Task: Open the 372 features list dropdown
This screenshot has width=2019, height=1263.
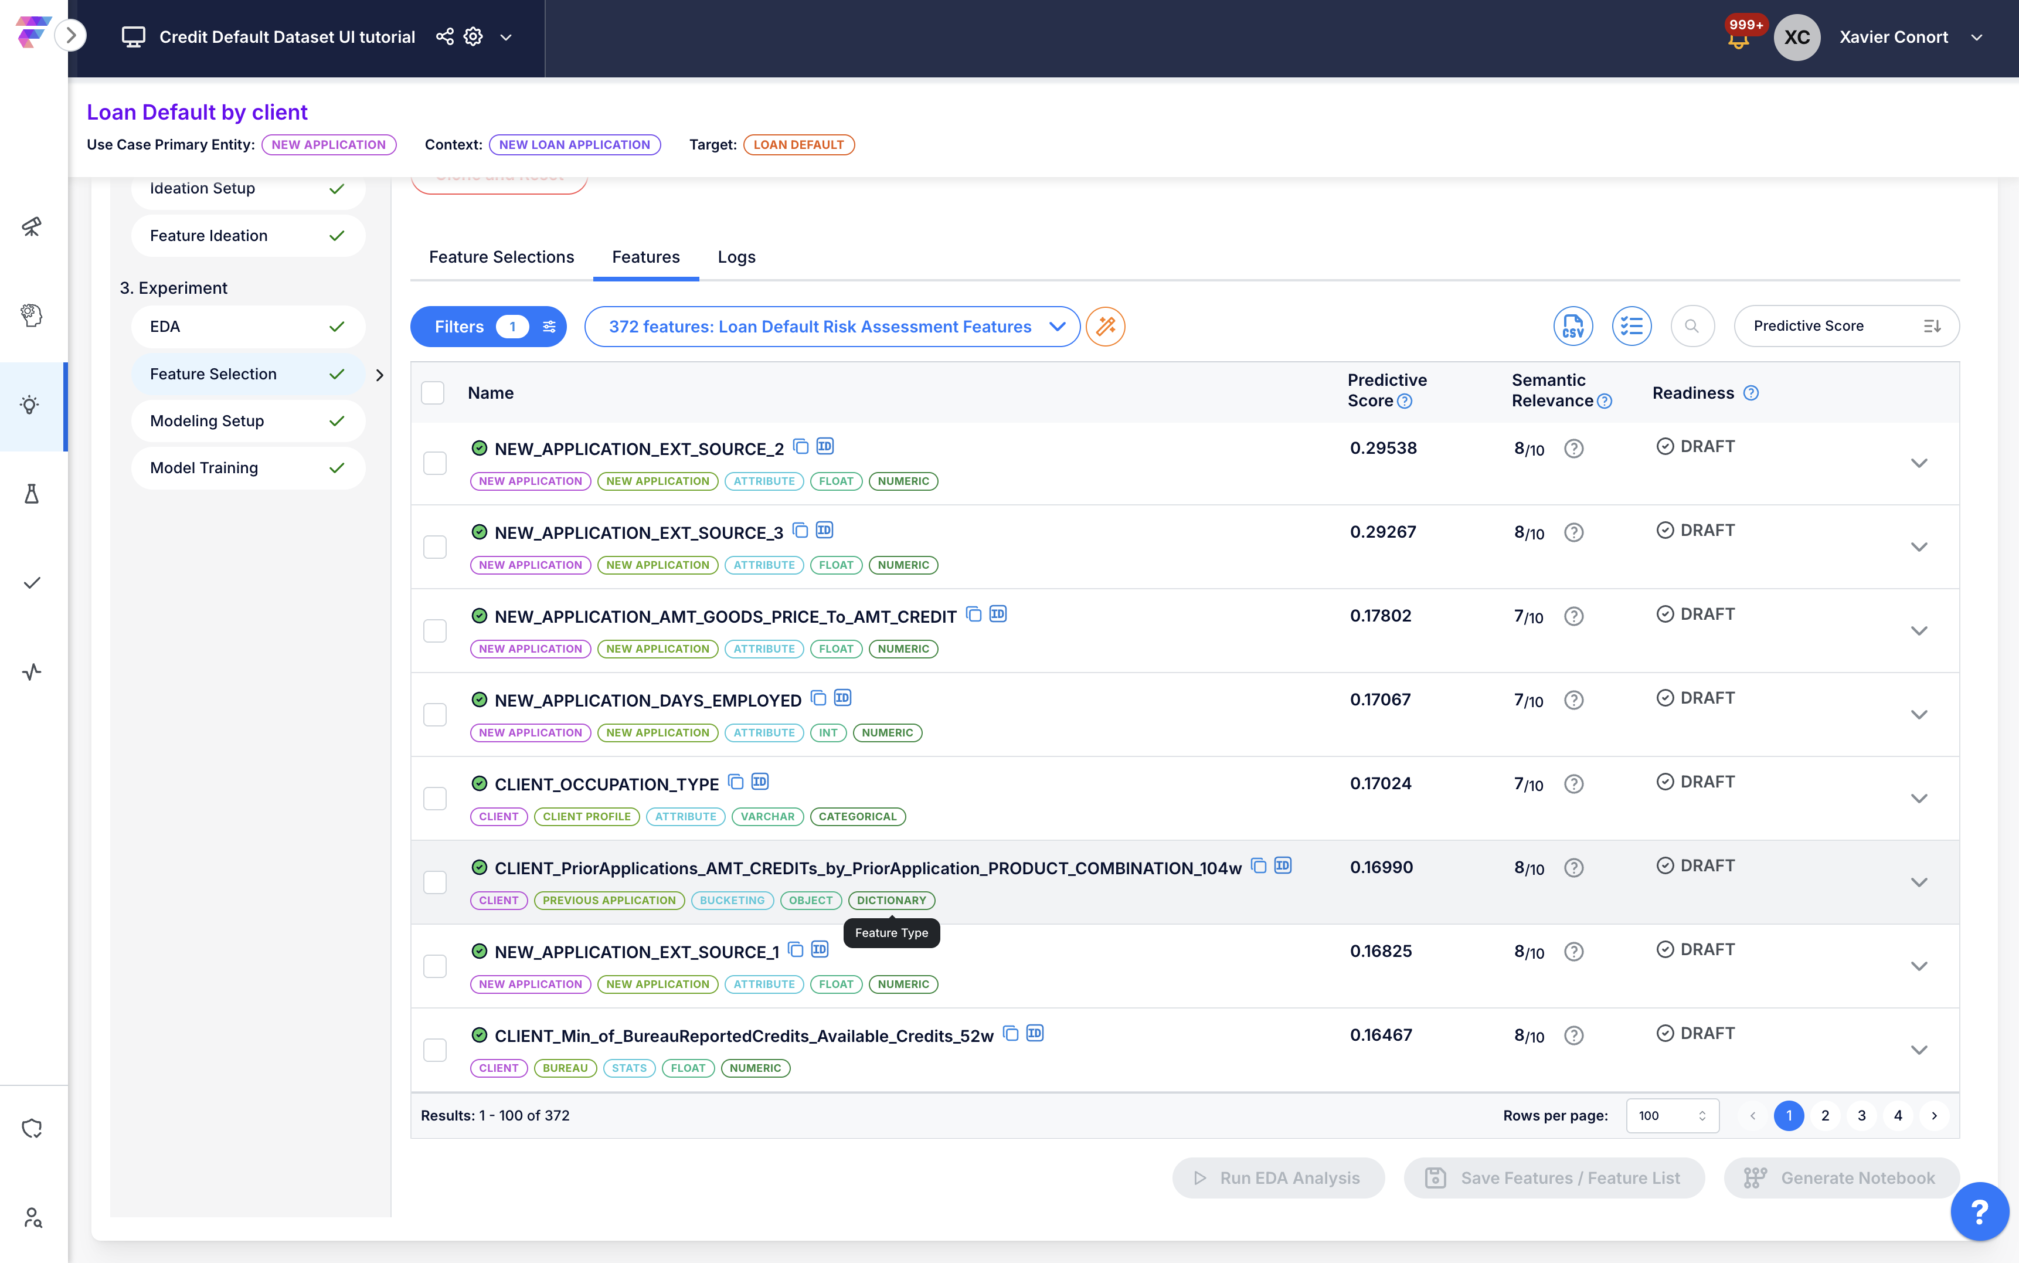Action: (x=832, y=327)
